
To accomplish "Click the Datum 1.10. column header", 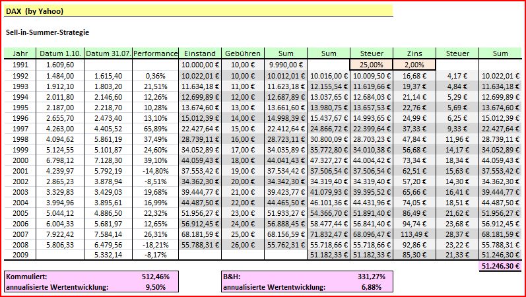I will click(x=60, y=53).
